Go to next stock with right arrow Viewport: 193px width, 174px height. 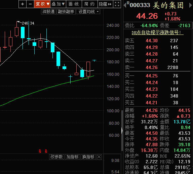(x=191, y=5)
